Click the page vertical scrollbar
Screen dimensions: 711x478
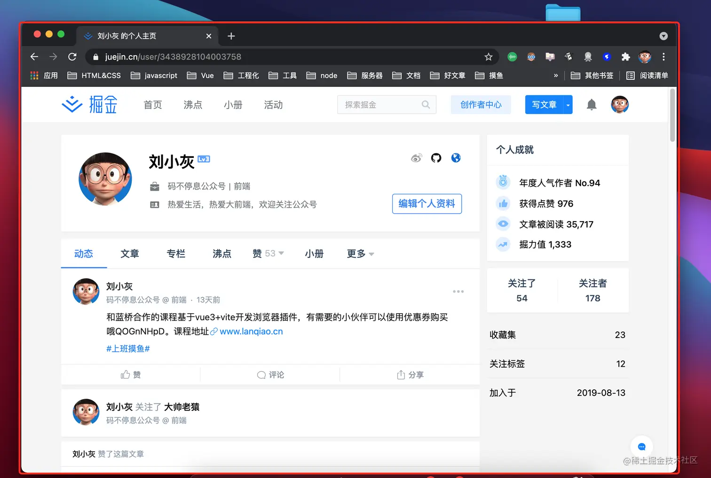(672, 115)
